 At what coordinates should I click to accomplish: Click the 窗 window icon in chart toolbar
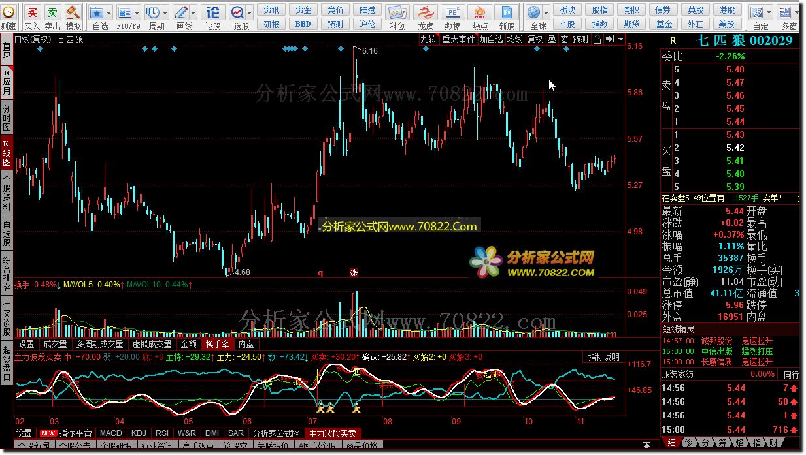(x=563, y=39)
